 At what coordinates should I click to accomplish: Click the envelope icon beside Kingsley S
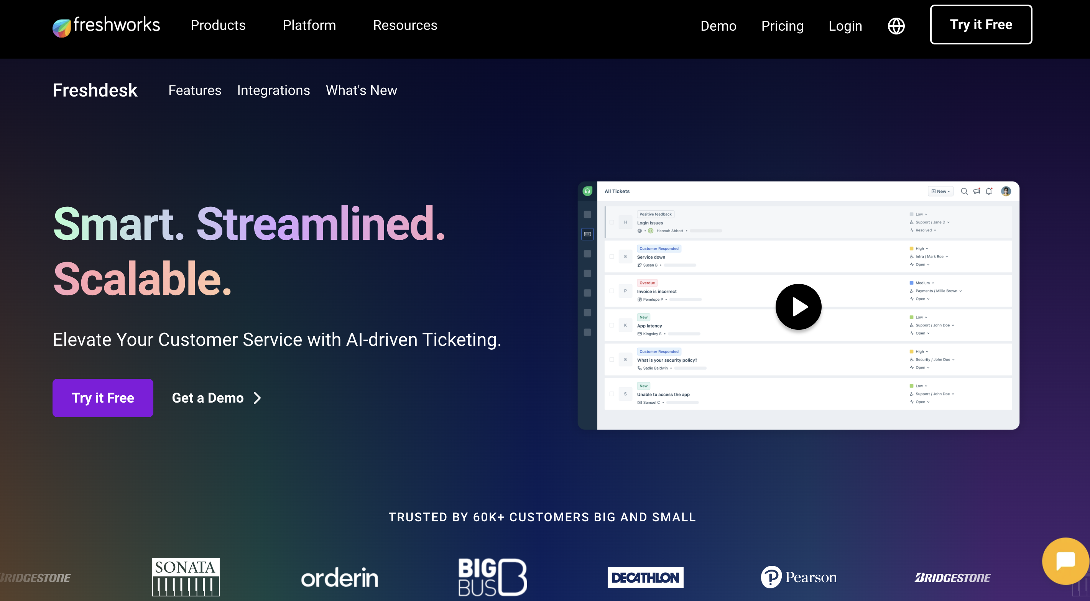pyautogui.click(x=640, y=334)
